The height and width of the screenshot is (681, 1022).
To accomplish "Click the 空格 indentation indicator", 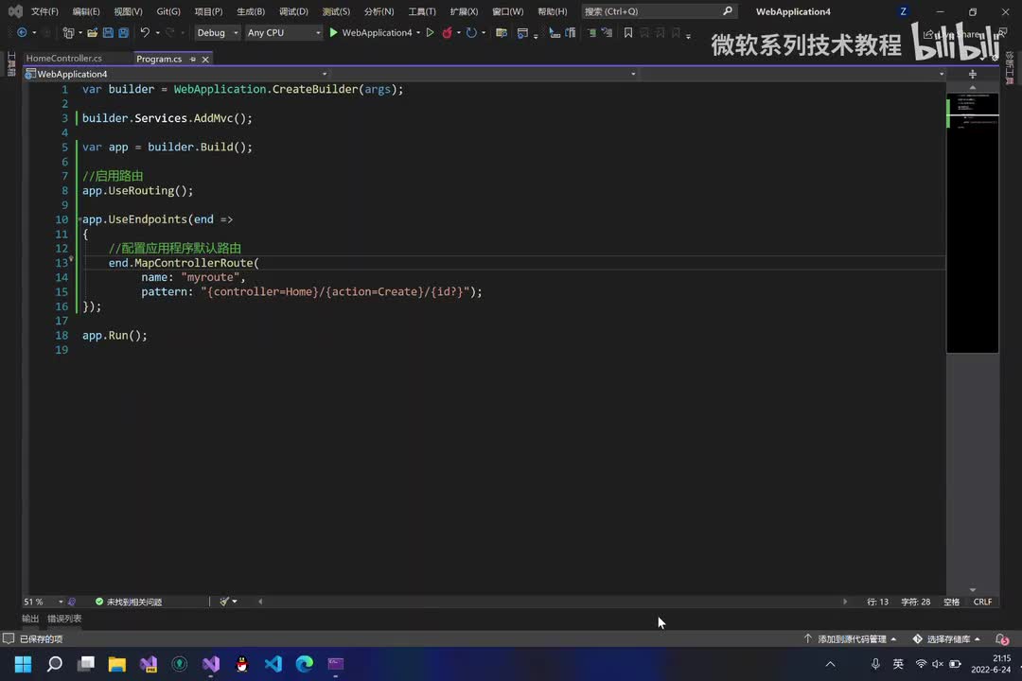I will (x=952, y=602).
